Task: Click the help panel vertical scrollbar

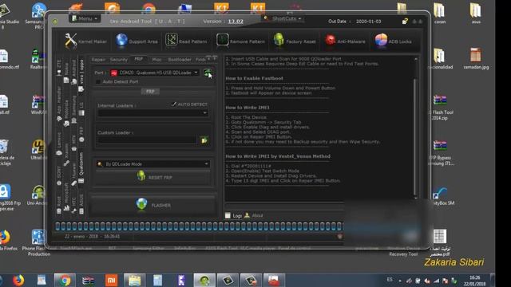Action: (x=415, y=128)
